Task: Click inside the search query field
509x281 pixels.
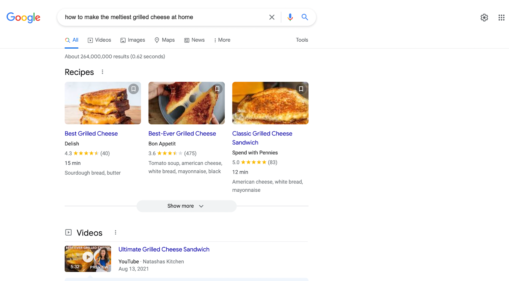Action: 159,17
